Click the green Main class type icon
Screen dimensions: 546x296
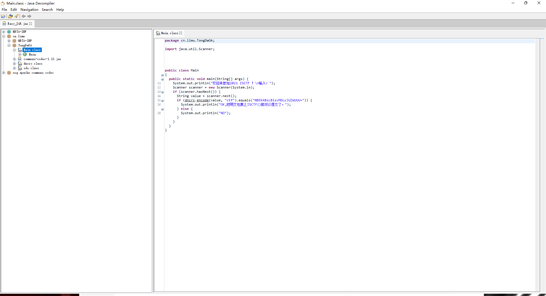coord(25,54)
